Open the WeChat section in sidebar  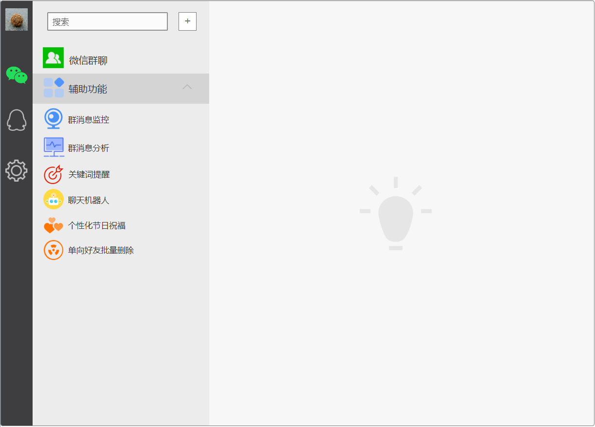click(17, 75)
